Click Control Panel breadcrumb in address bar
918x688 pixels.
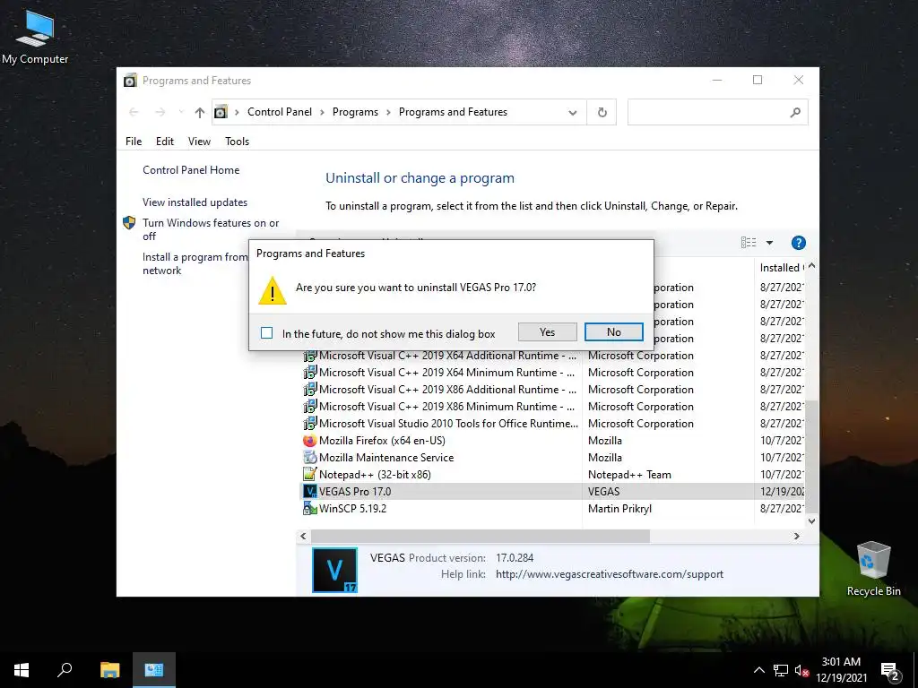280,112
